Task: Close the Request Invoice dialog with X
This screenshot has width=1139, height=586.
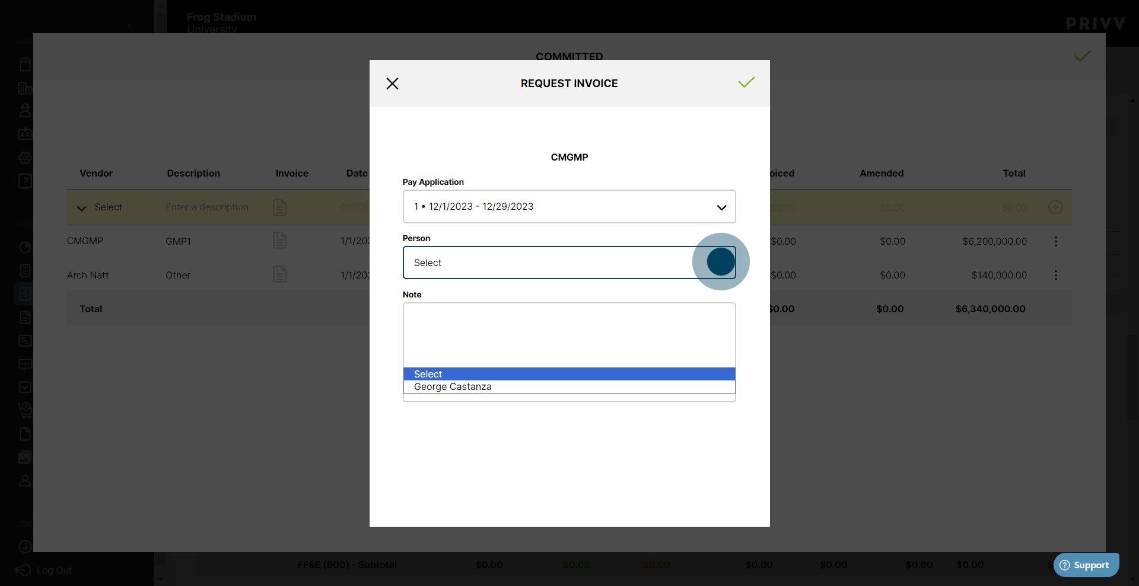Action: pos(392,84)
